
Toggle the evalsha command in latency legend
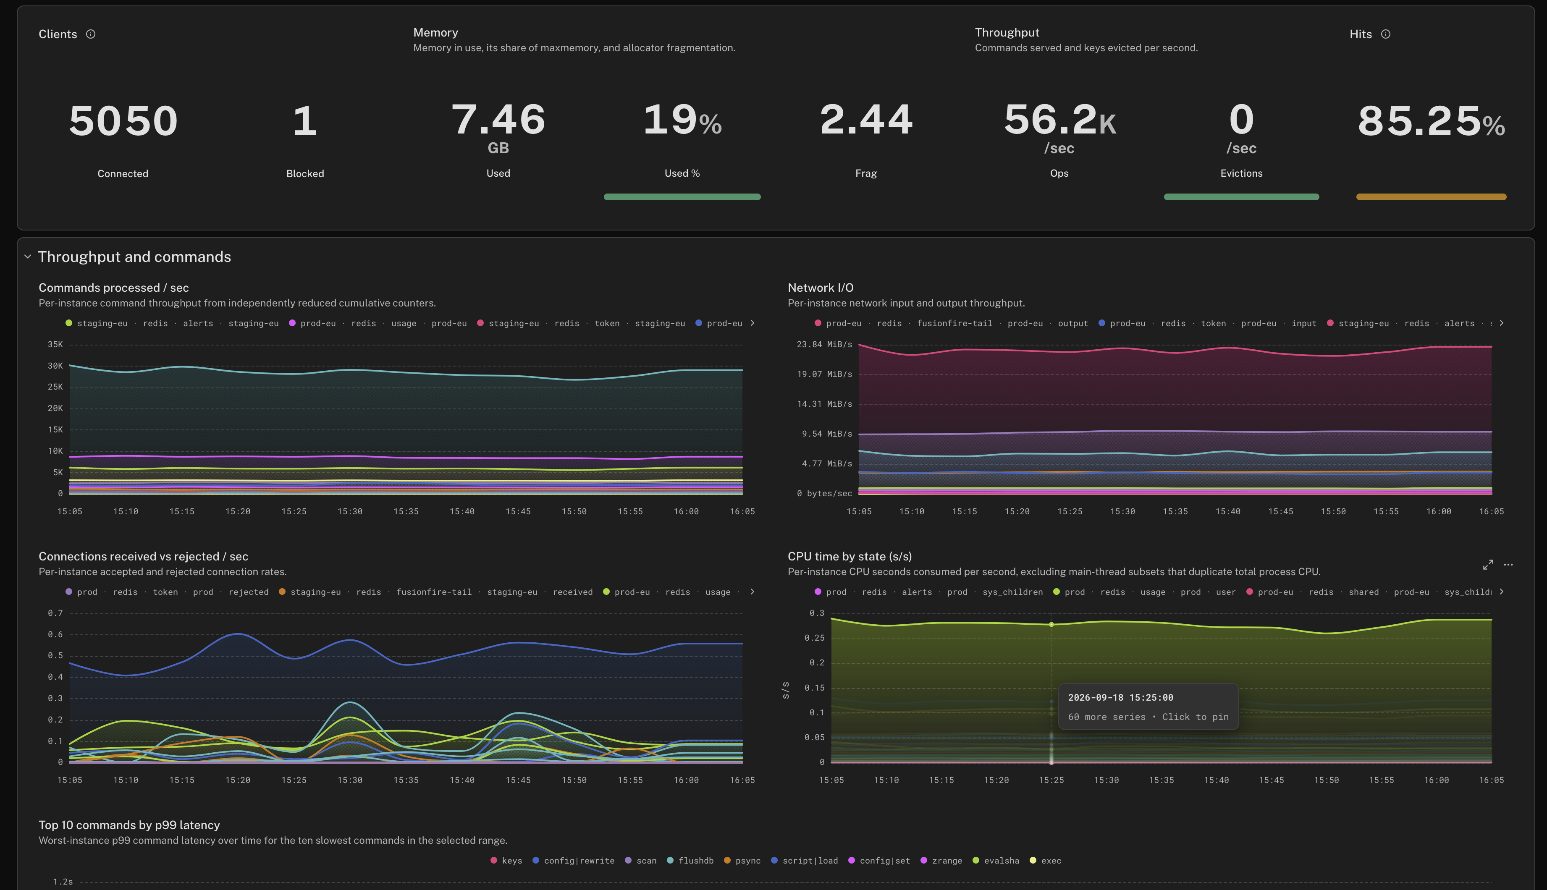point(996,861)
